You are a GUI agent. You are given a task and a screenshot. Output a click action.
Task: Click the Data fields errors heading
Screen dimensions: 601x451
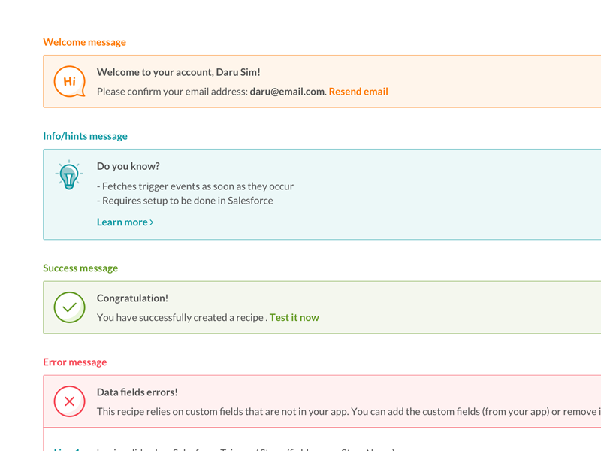coord(137,392)
